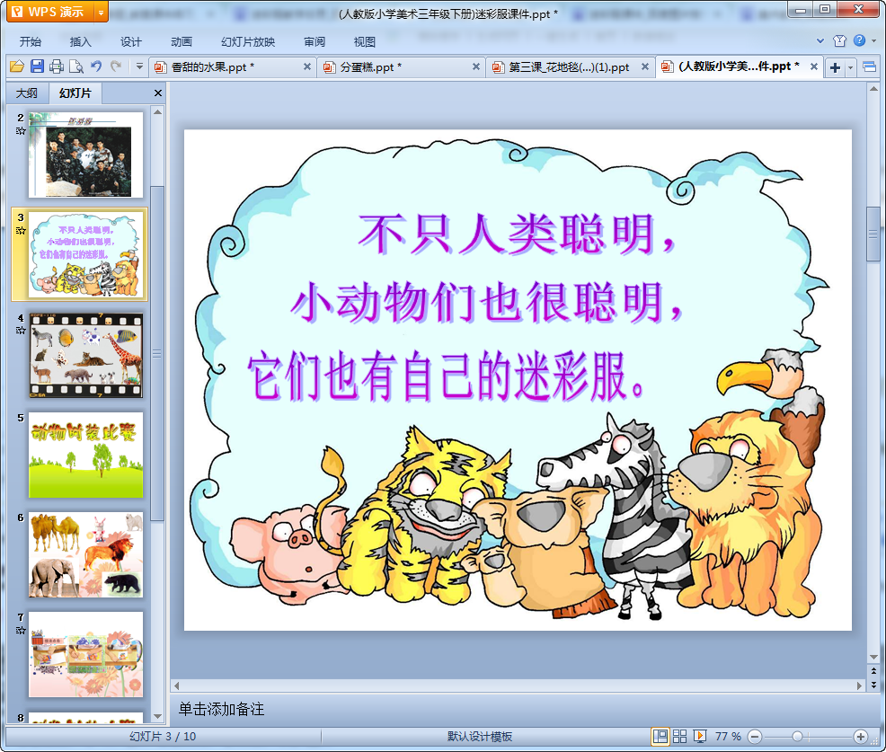Viewport: 886px width, 752px height.
Task: Open file using the folder icon
Action: [17, 66]
